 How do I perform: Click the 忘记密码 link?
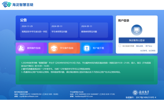click(x=152, y=51)
